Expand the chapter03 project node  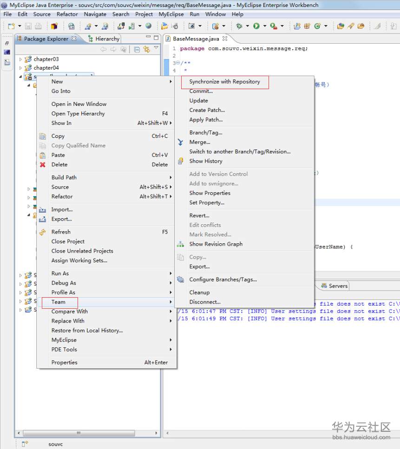(x=20, y=59)
